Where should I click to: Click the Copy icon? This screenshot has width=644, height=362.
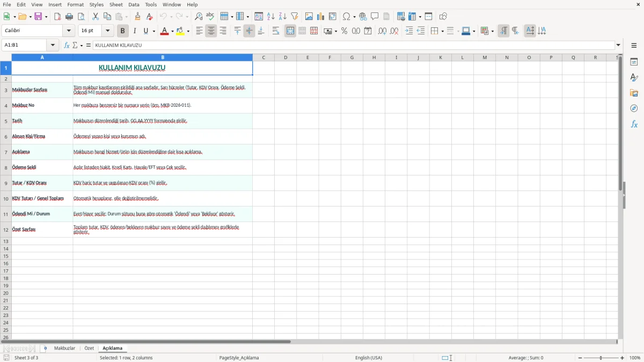tap(107, 17)
